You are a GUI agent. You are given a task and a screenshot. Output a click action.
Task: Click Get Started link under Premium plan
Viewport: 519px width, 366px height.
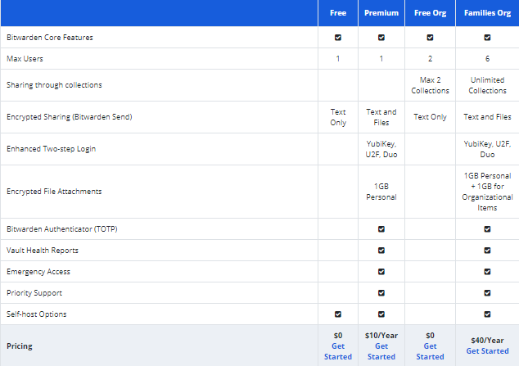(x=381, y=351)
